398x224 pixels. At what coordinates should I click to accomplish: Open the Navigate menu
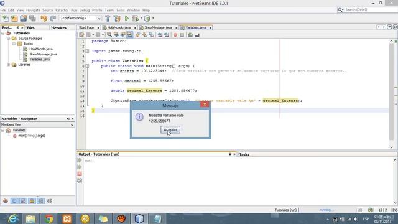[x=33, y=10]
